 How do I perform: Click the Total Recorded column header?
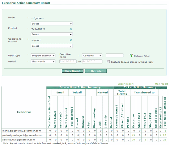click(x=72, y=117)
